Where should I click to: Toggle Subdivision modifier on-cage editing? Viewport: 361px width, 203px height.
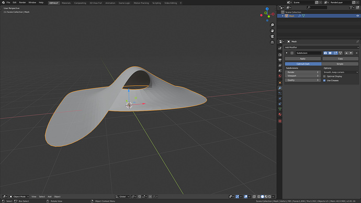click(340, 53)
